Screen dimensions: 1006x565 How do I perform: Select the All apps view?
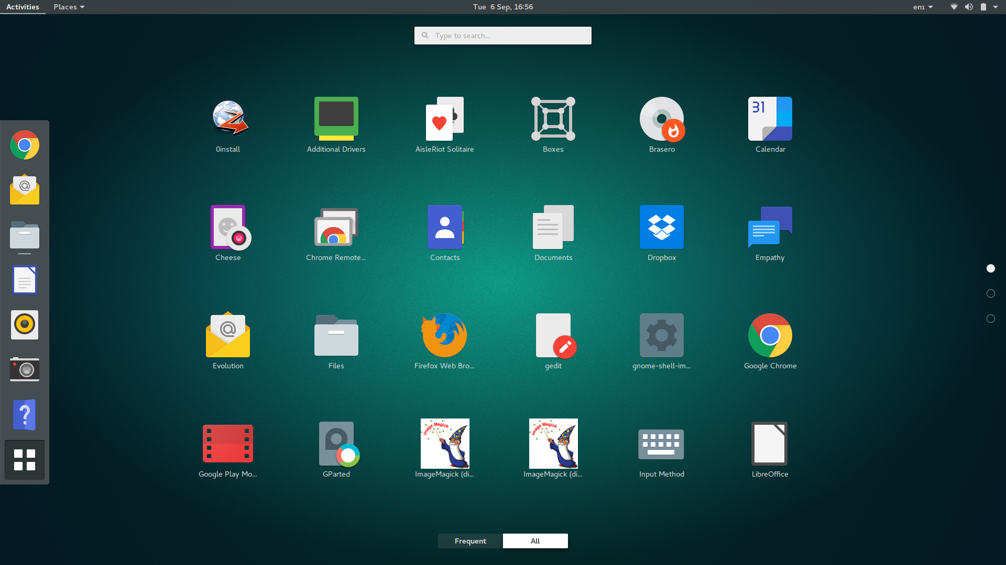click(535, 541)
